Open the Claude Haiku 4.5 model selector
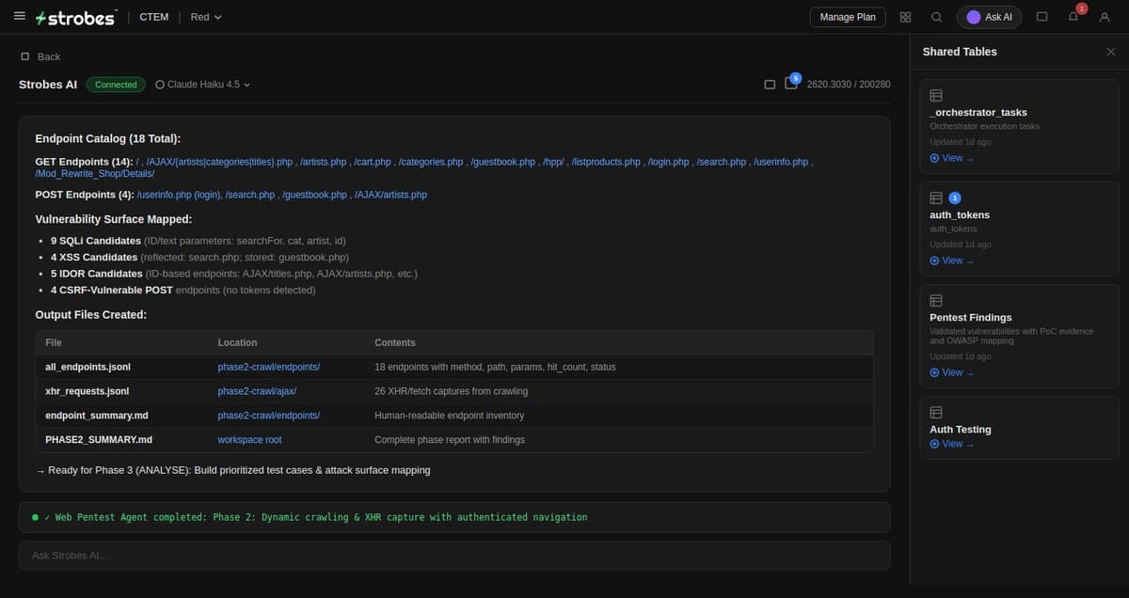 [203, 85]
